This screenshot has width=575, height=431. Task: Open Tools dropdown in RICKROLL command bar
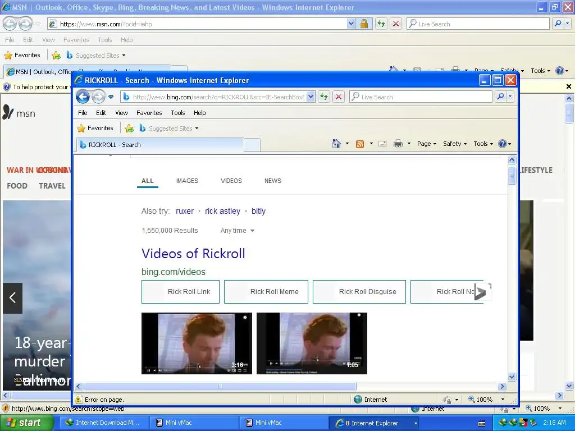pos(483,144)
